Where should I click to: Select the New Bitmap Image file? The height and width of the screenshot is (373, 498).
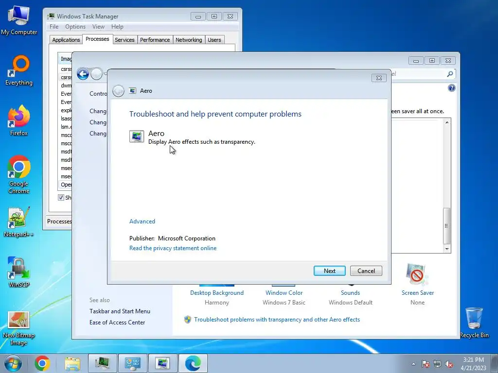pyautogui.click(x=19, y=328)
